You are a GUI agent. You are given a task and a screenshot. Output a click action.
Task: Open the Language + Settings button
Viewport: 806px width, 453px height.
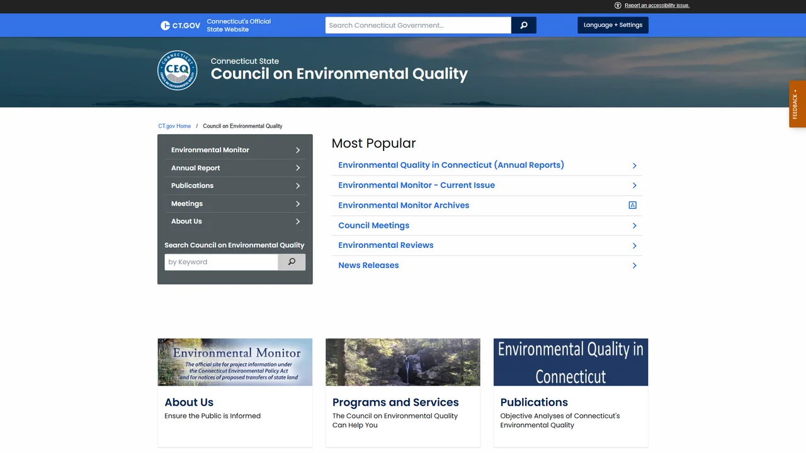(x=613, y=25)
